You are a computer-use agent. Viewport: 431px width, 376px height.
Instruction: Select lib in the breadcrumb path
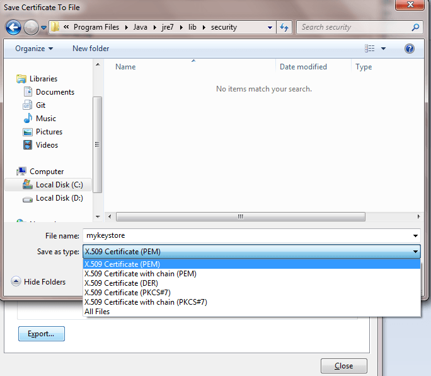click(x=192, y=27)
